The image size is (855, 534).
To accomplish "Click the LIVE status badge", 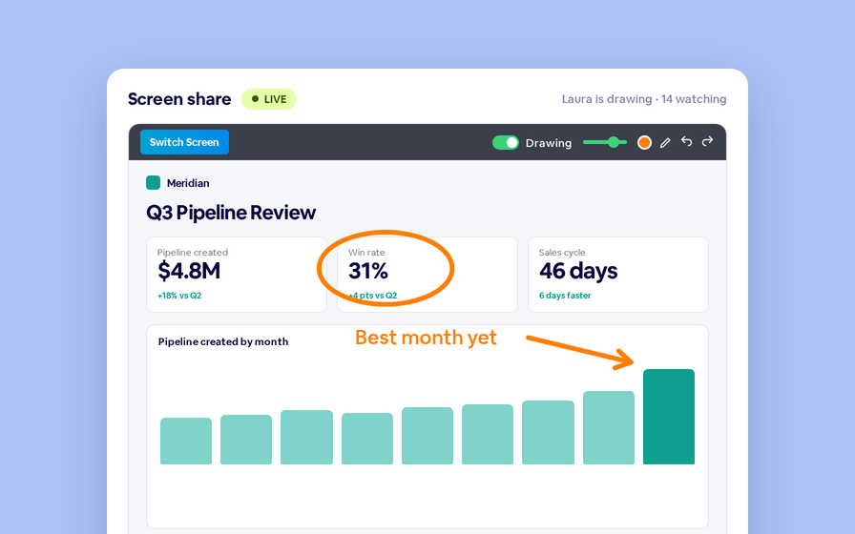I will click(269, 99).
